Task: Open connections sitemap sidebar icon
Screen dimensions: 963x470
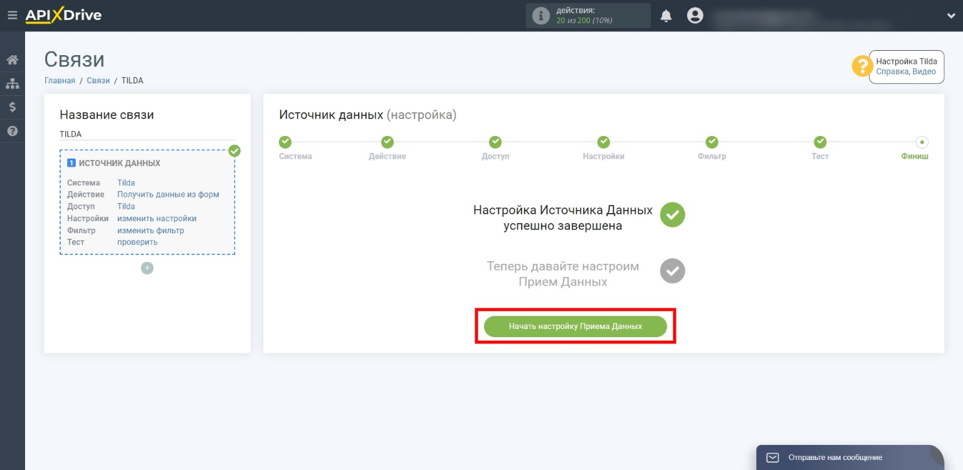Action: pos(12,83)
